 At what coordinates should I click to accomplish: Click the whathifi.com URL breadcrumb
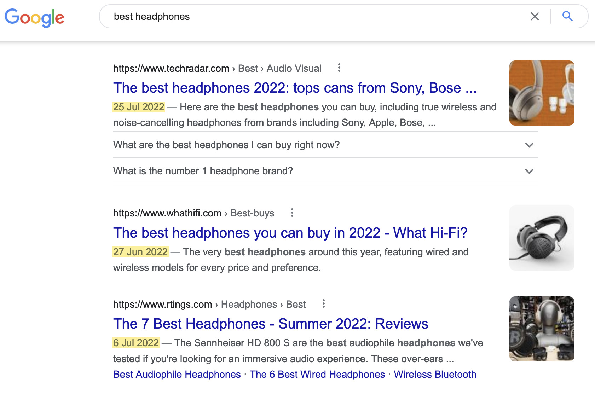[x=167, y=213]
